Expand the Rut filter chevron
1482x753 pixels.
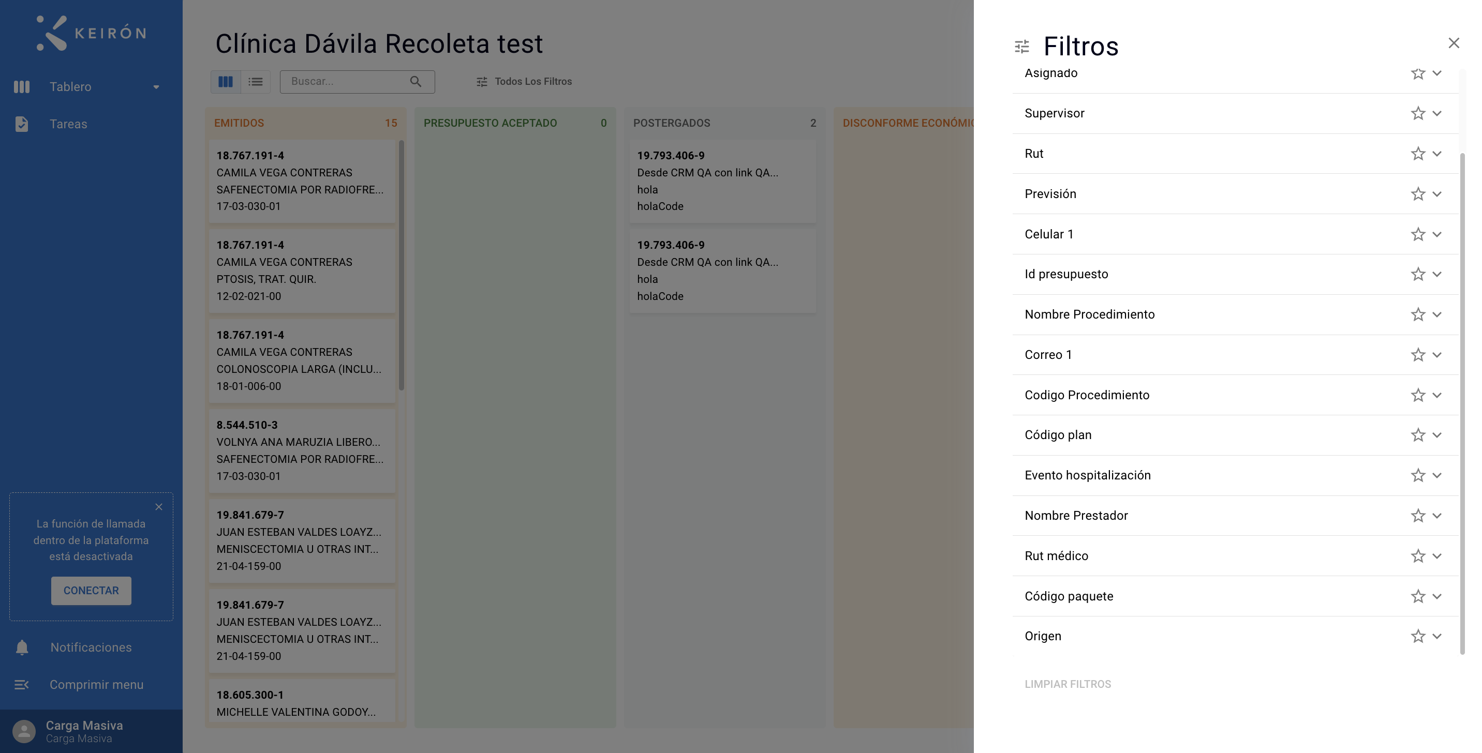click(1437, 154)
